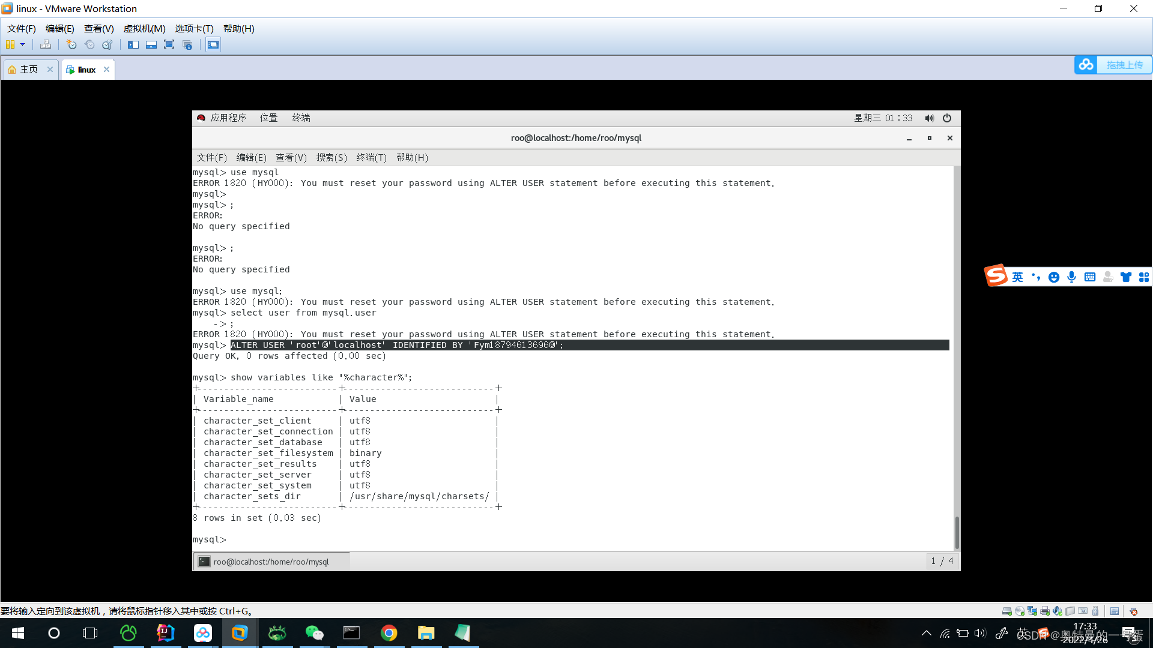Close the linux tab
This screenshot has height=648, width=1153.
[107, 70]
